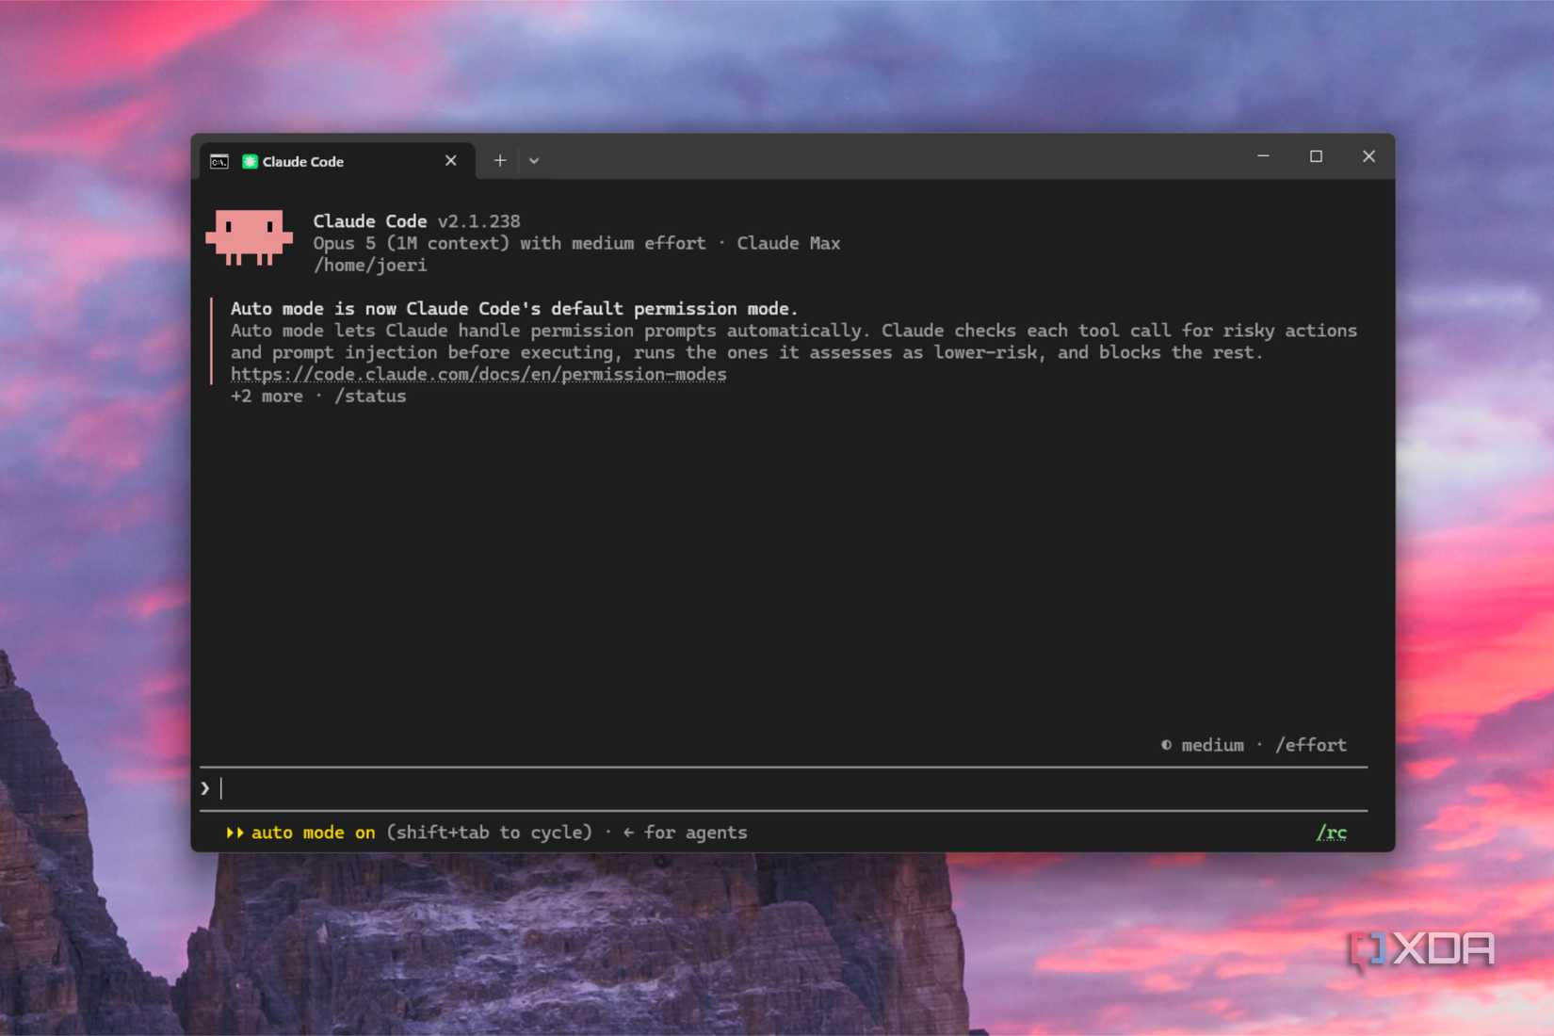
Task: Click the prompt chevron symbol
Action: click(x=205, y=788)
